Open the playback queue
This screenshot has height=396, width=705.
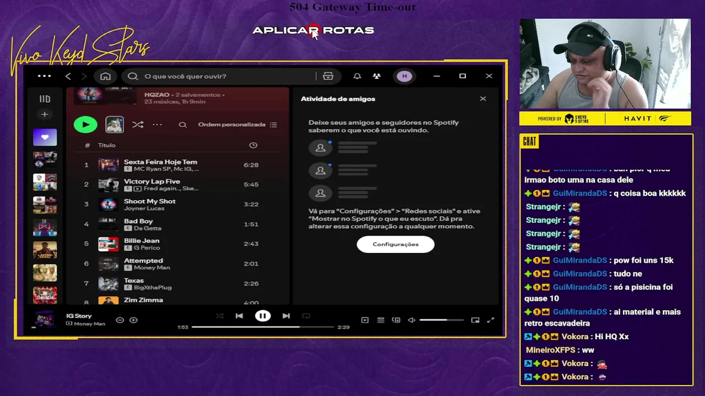click(x=381, y=320)
